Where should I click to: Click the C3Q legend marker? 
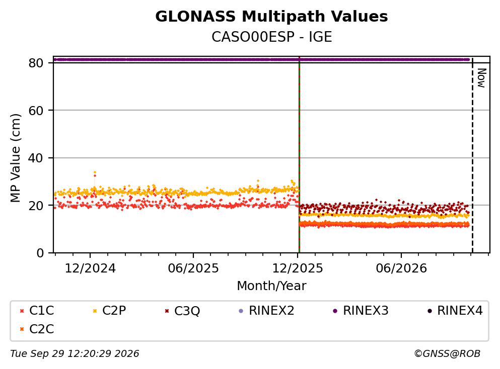coord(167,311)
